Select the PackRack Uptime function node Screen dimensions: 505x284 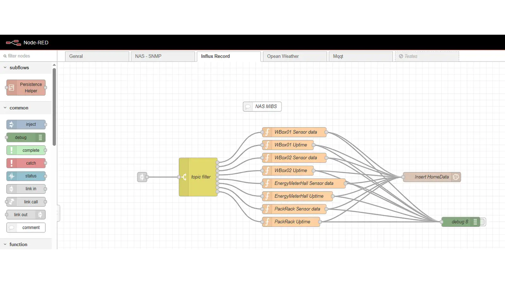(x=292, y=222)
